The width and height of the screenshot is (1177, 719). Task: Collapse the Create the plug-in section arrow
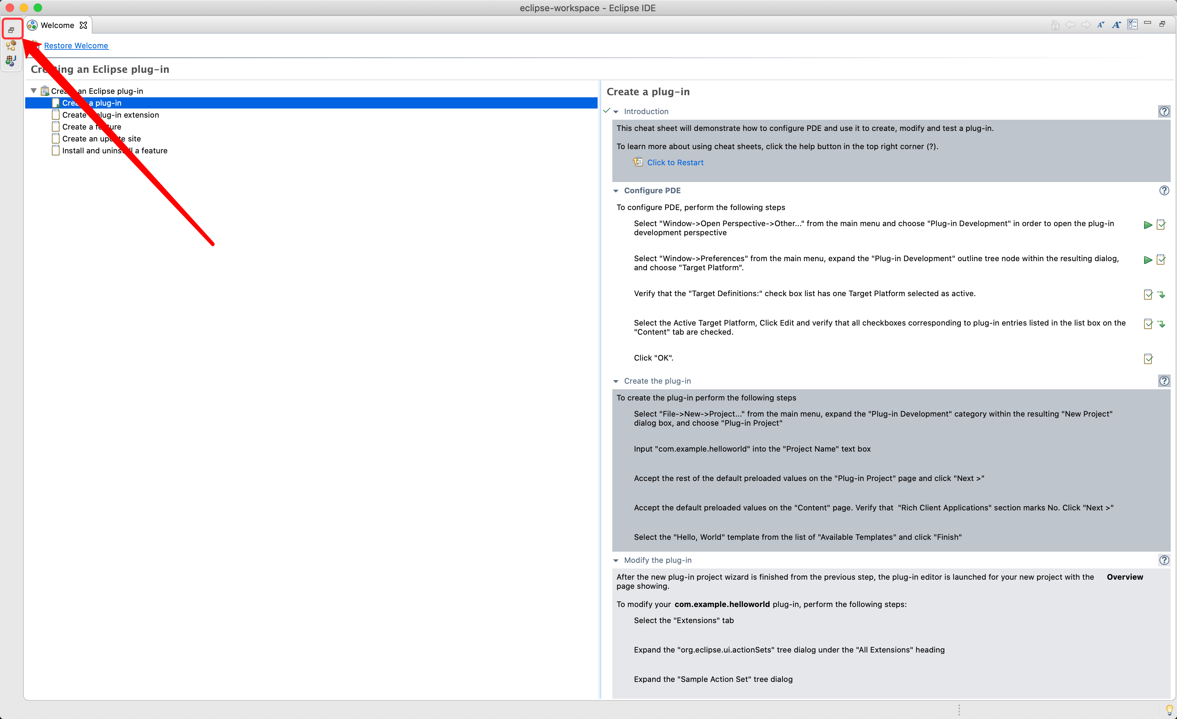coord(616,382)
